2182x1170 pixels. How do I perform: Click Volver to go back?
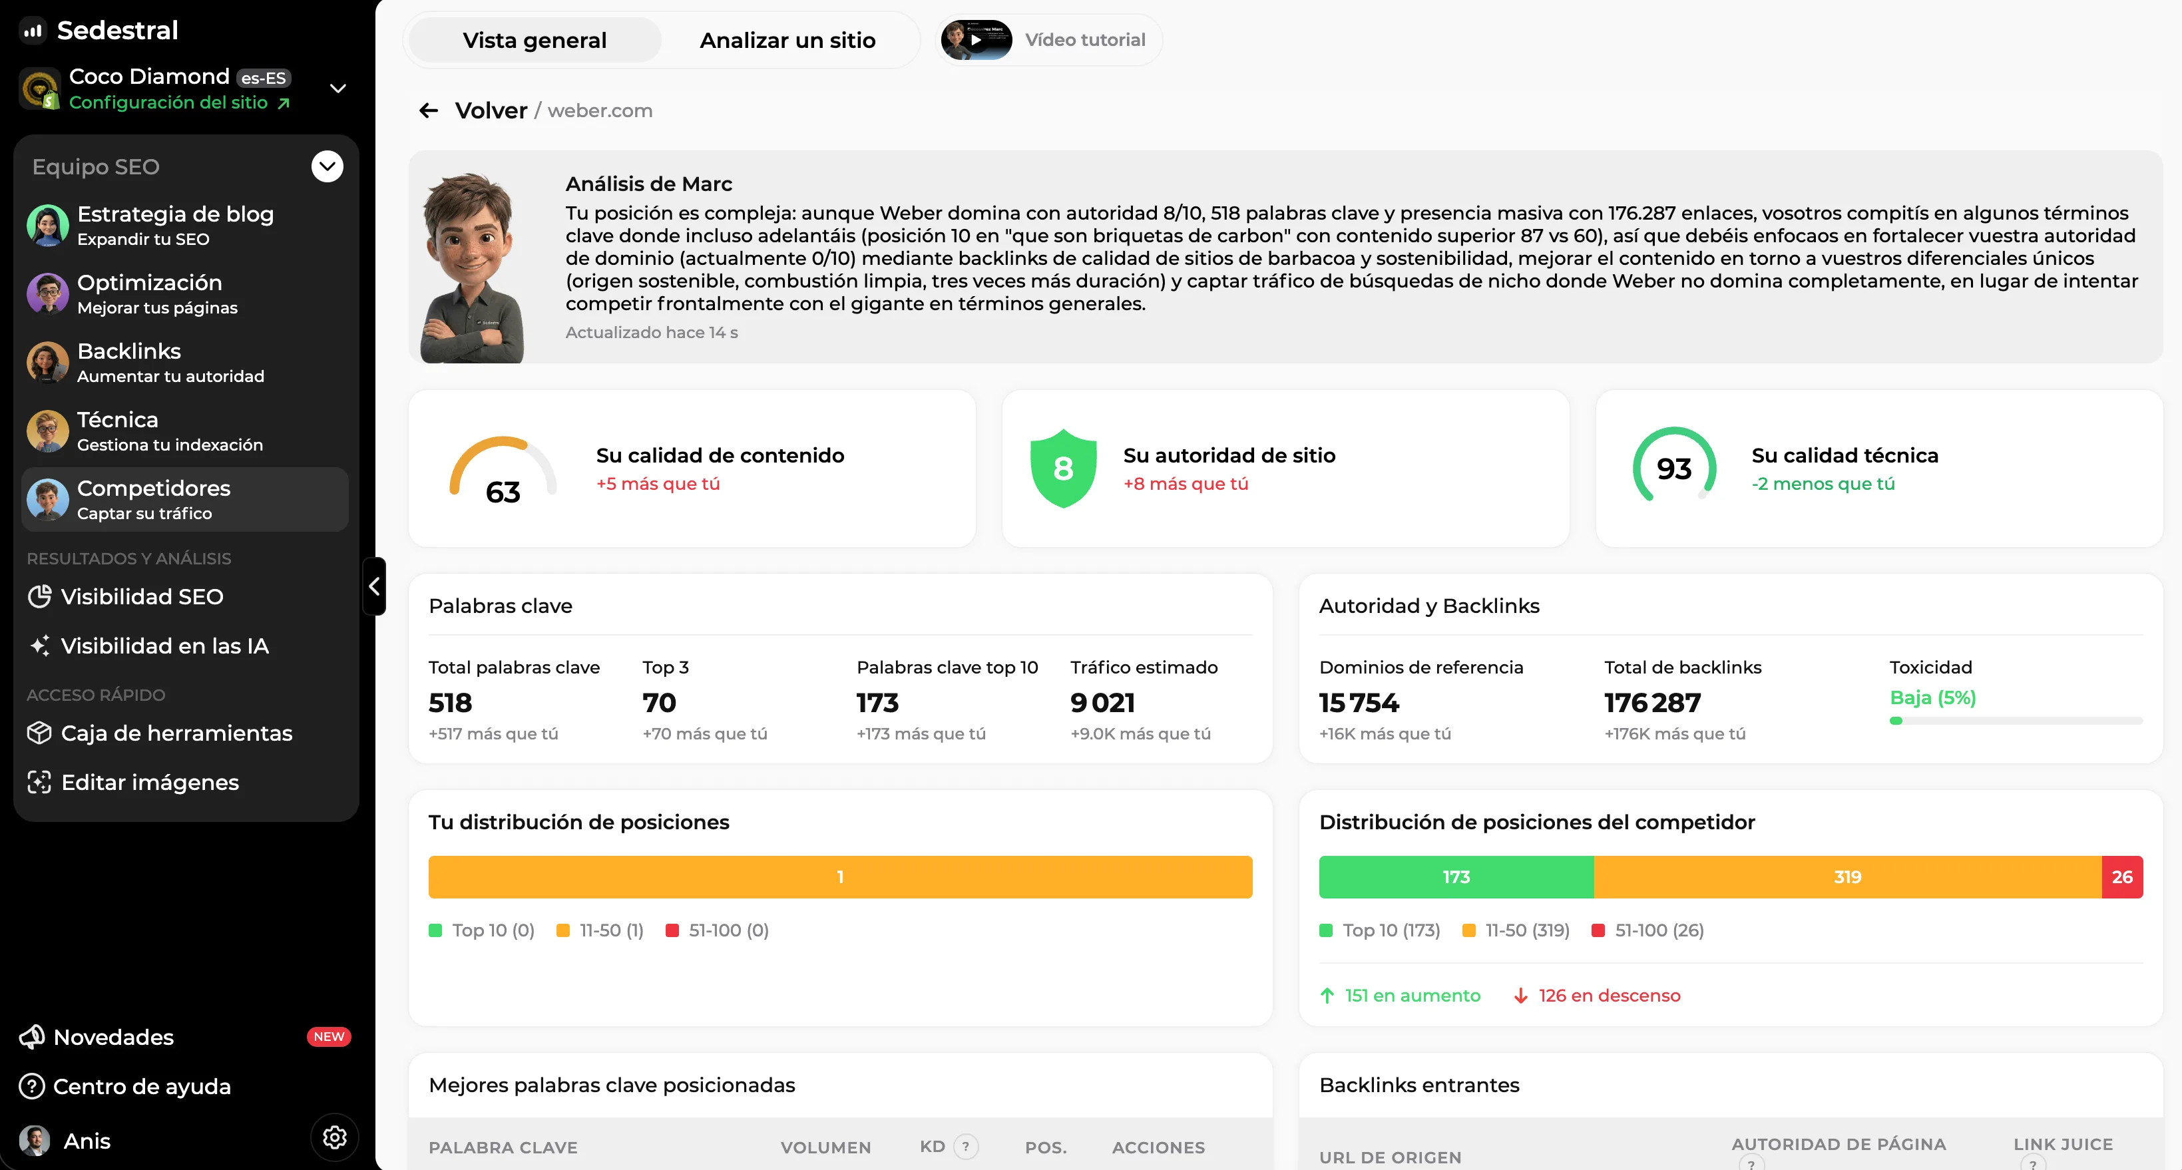tap(491, 111)
